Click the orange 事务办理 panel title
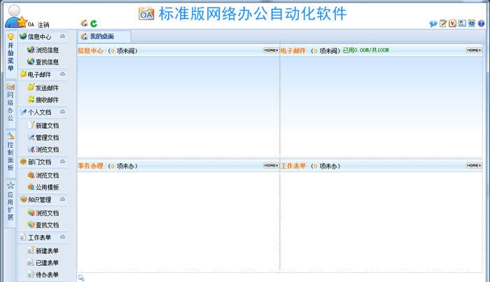This screenshot has height=282, width=490. tap(90, 166)
